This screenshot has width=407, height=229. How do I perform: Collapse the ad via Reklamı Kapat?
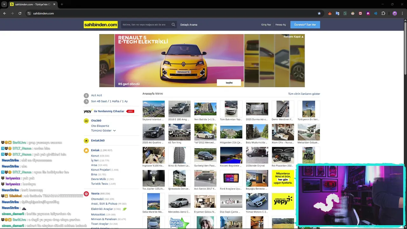pyautogui.click(x=293, y=37)
